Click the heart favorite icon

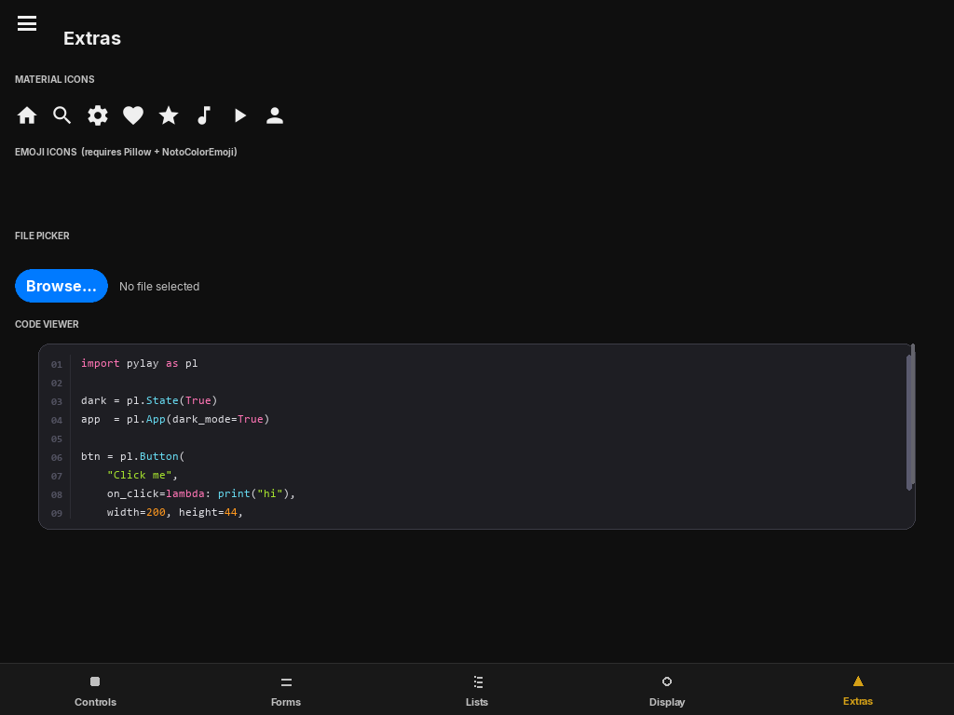(133, 115)
